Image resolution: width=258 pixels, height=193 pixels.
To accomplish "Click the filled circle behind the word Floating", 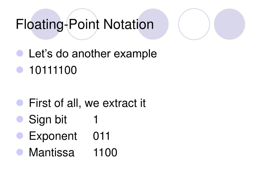I will click(x=46, y=24).
